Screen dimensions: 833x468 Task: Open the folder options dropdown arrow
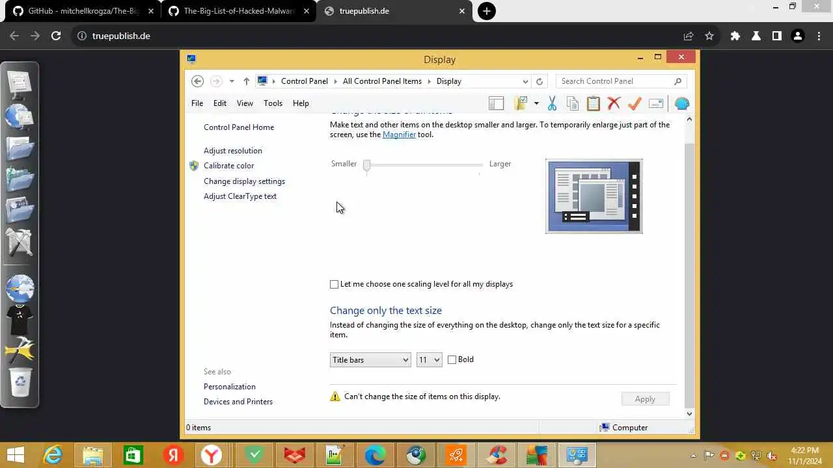pos(536,103)
